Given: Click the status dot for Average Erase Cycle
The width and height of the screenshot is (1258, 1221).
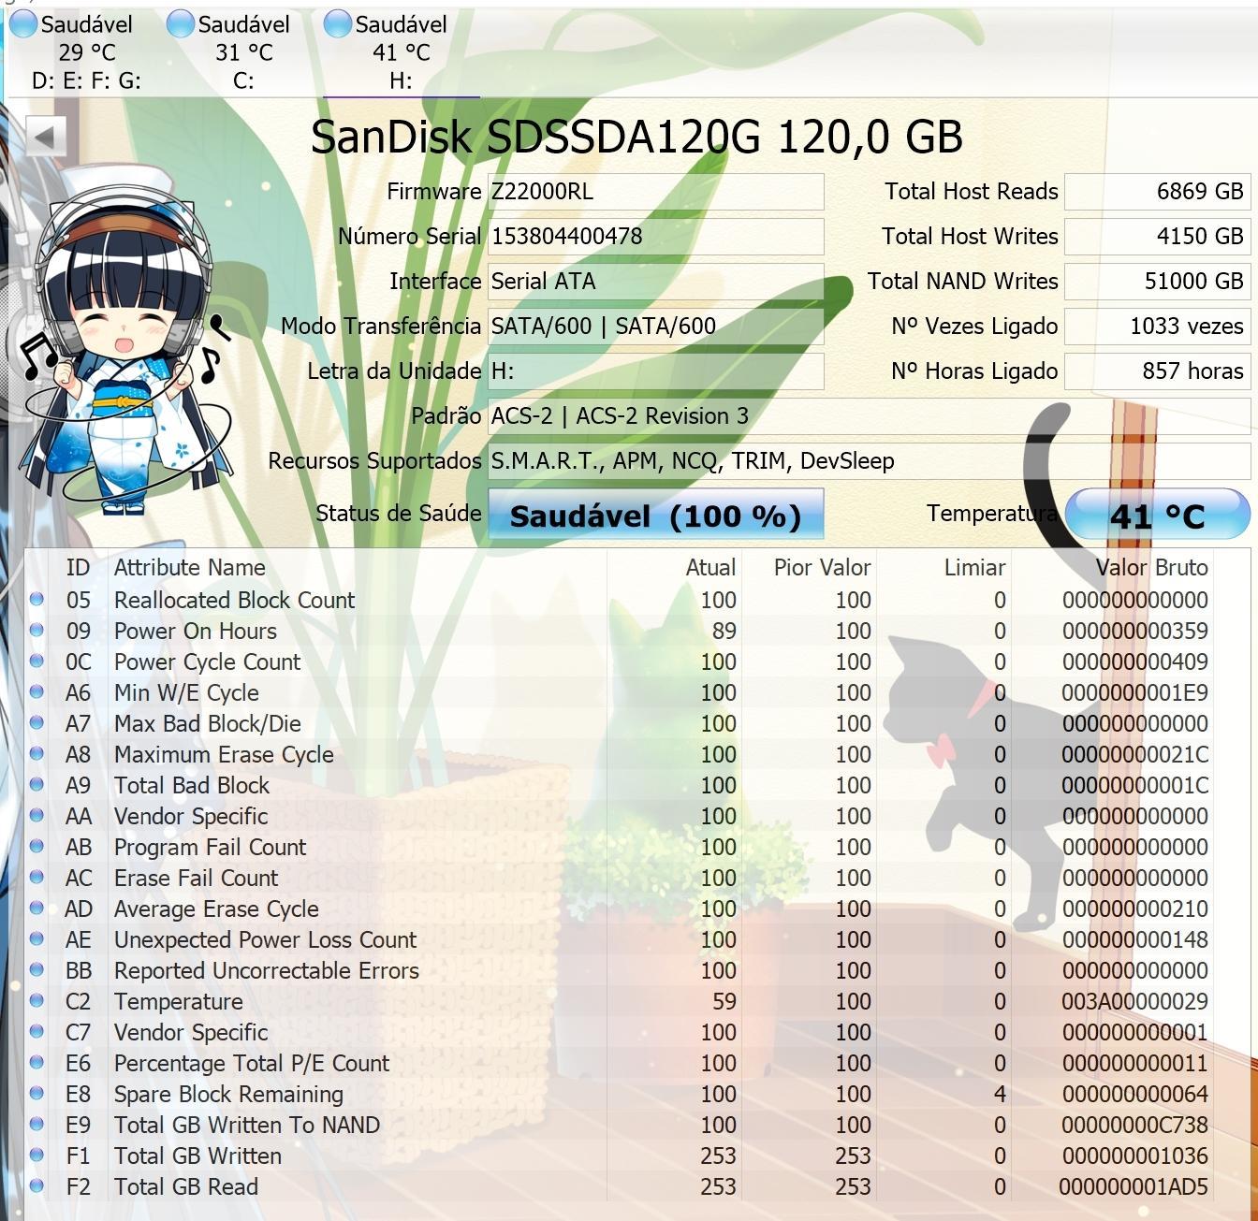Looking at the screenshot, I should (37, 908).
